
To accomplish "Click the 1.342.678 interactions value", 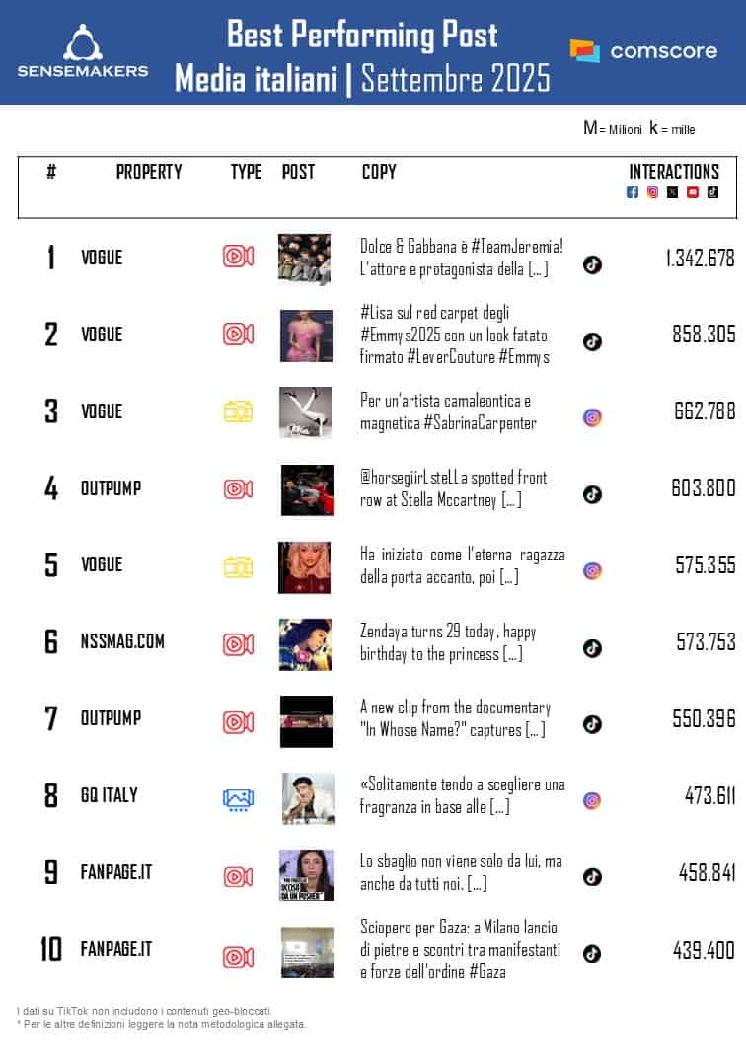I will (x=700, y=259).
